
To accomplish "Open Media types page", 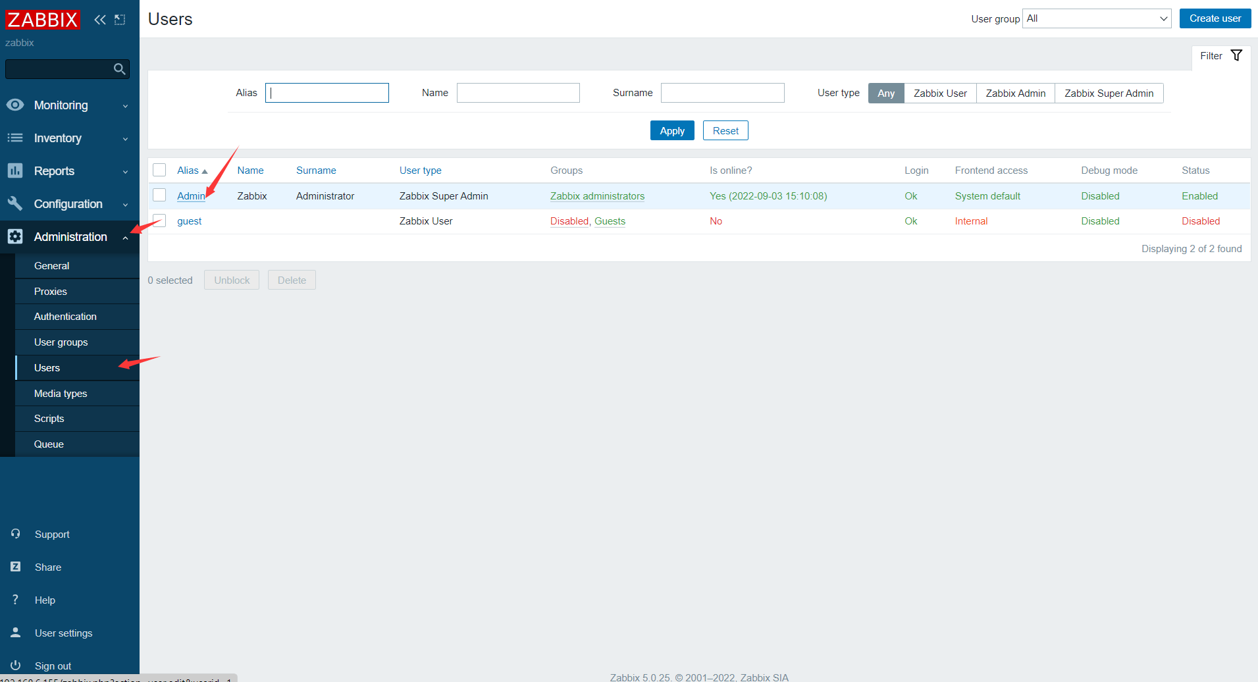I will (77, 394).
